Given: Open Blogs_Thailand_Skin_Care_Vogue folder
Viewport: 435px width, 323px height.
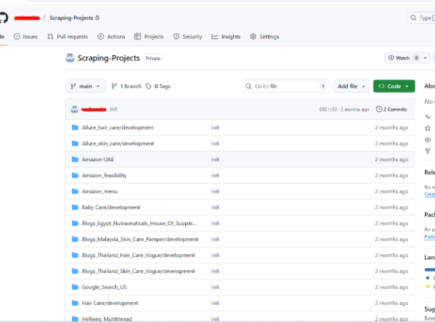Looking at the screenshot, I should pyautogui.click(x=138, y=271).
